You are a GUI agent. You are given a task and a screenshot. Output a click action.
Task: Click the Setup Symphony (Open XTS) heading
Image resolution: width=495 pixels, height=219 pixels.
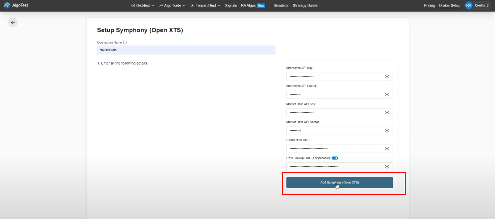[x=140, y=30]
